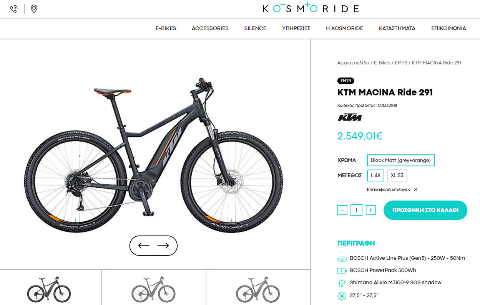Click the EMTB breadcrumb link

(x=401, y=63)
